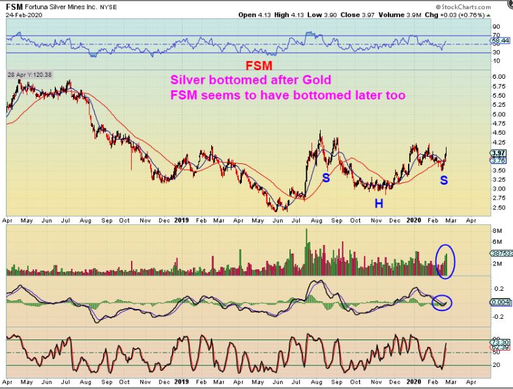
Task: Click the 8M volume axis label
Action: 497,231
